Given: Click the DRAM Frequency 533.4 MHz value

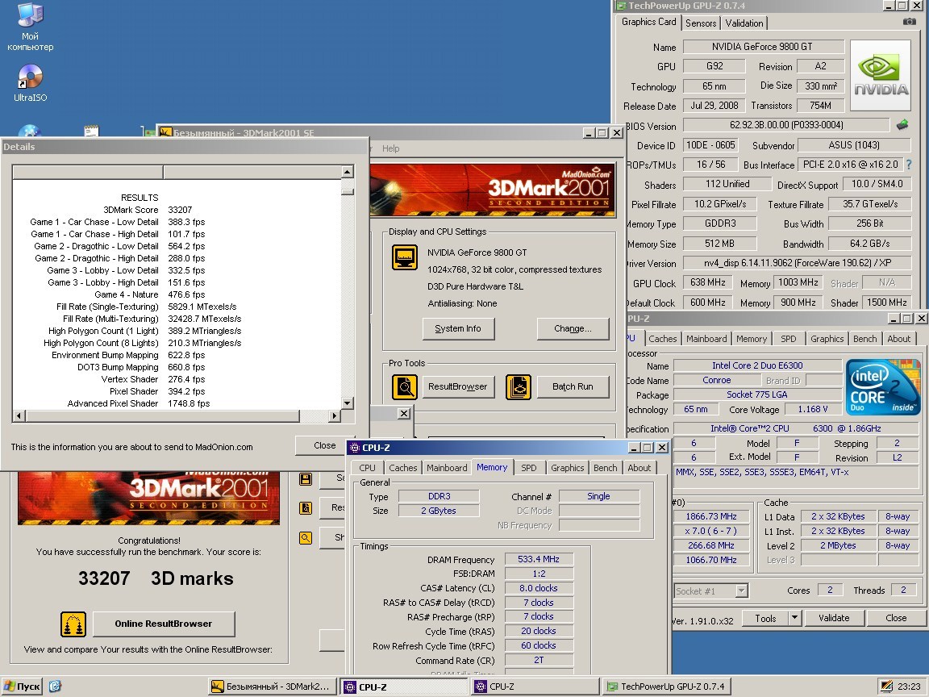Looking at the screenshot, I should (x=539, y=559).
